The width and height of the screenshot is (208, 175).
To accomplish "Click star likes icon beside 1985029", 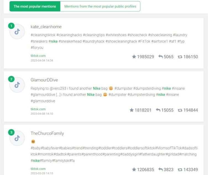I will (x=134, y=57).
